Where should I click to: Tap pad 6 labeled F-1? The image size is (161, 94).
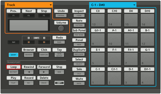[114, 59]
